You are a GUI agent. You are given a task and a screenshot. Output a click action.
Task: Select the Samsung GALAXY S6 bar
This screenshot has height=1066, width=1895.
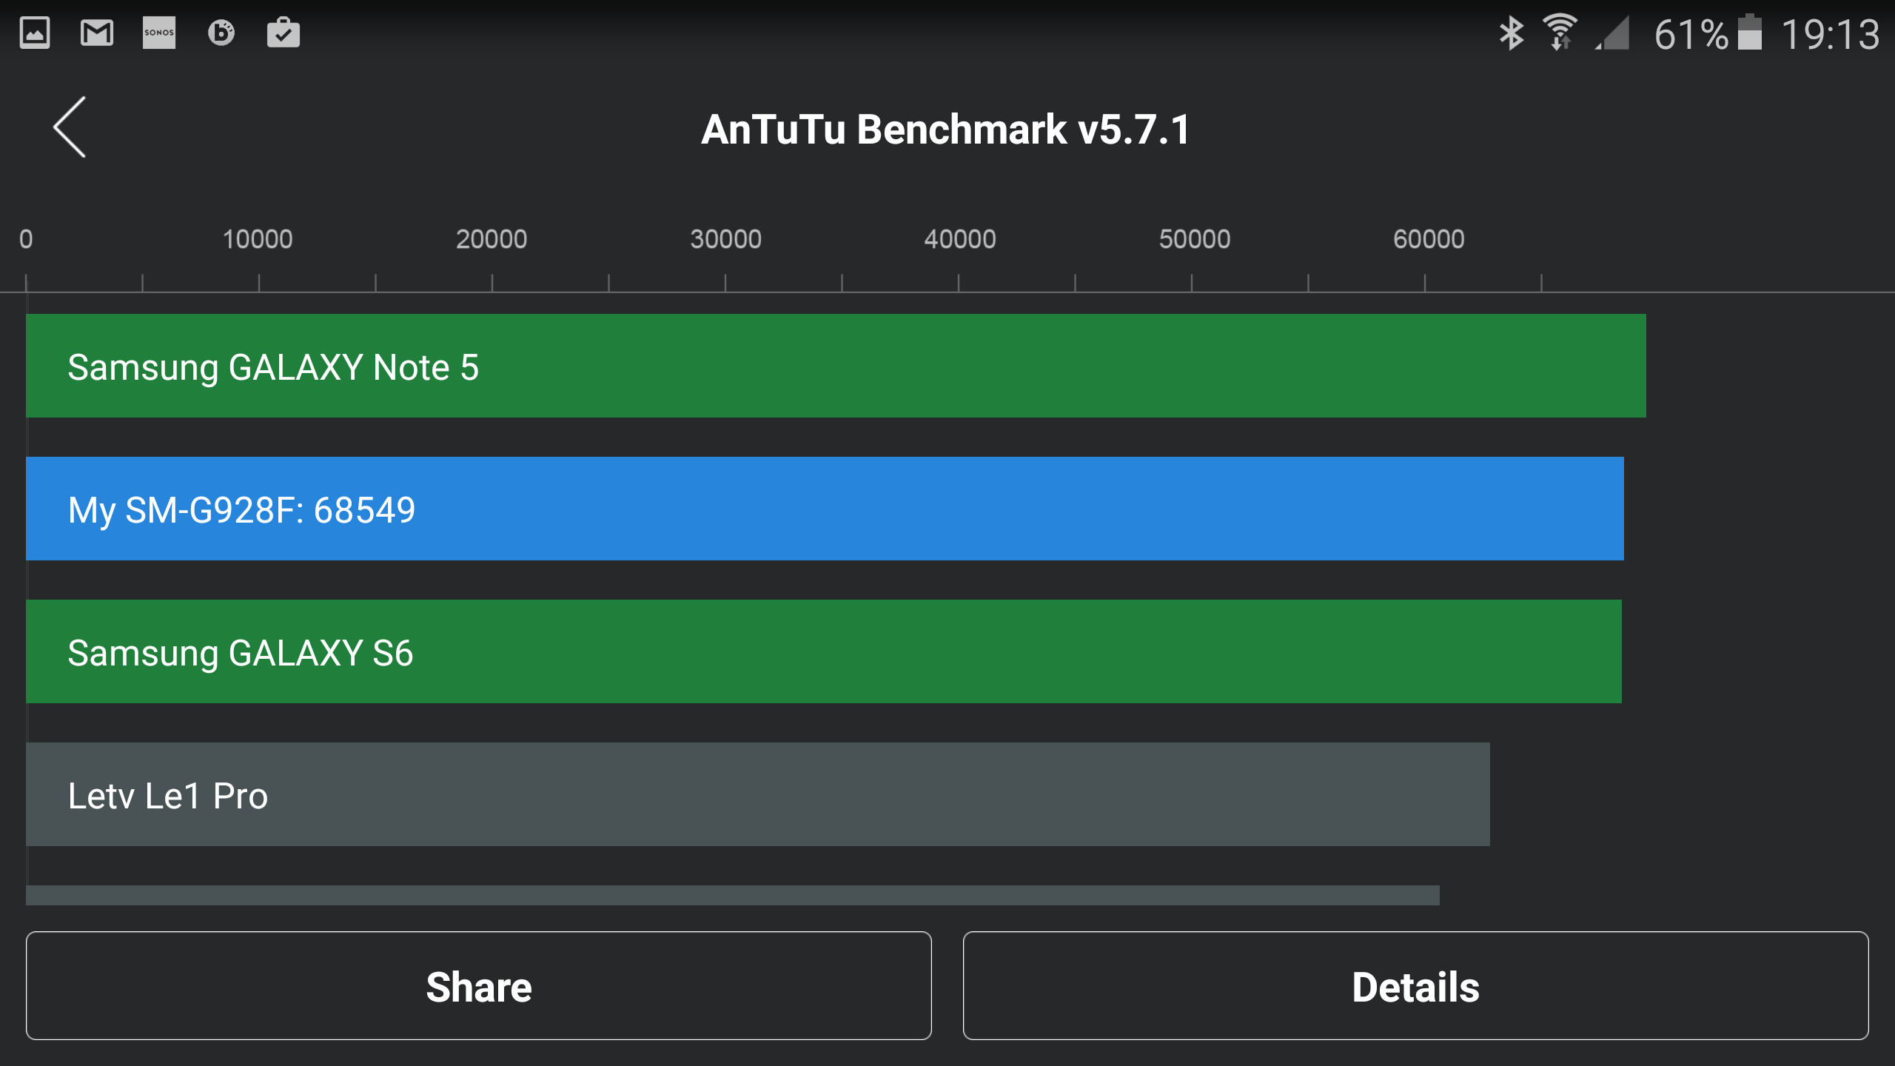[824, 651]
